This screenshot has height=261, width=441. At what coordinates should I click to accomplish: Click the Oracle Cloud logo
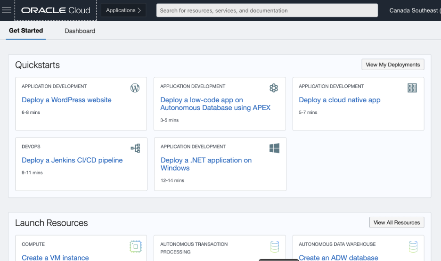(56, 10)
